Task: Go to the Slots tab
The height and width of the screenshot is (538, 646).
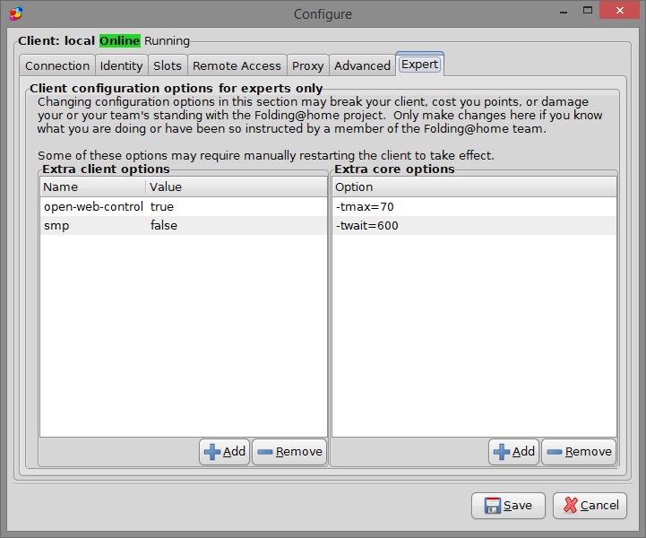Action: pos(168,65)
